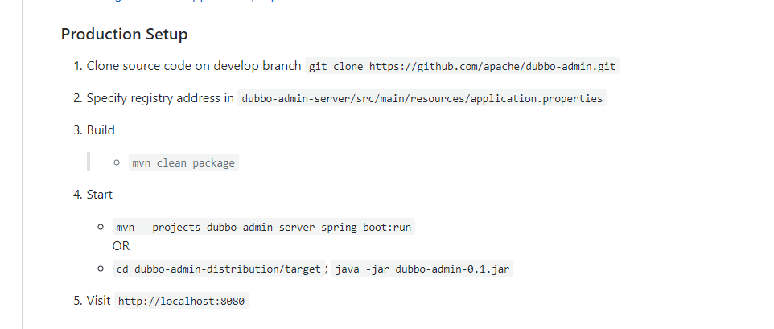Click the Visit step label
The height and width of the screenshot is (329, 774).
[99, 300]
